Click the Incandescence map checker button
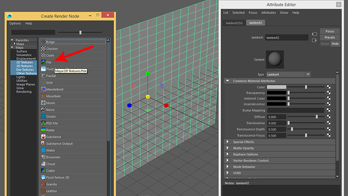Image resolution: width=348 pixels, height=196 pixels. pos(329,104)
